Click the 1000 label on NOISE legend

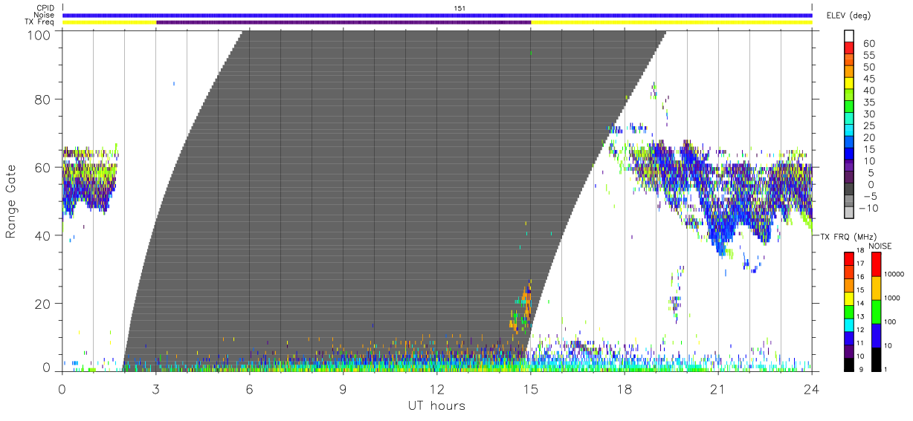[x=893, y=298]
